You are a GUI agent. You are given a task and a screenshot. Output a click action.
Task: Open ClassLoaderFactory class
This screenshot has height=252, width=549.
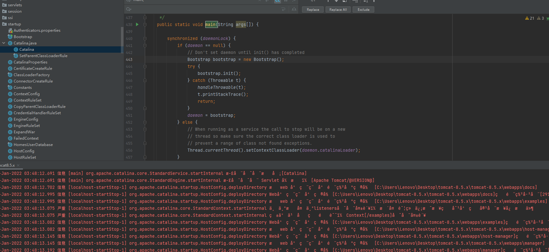(32, 75)
